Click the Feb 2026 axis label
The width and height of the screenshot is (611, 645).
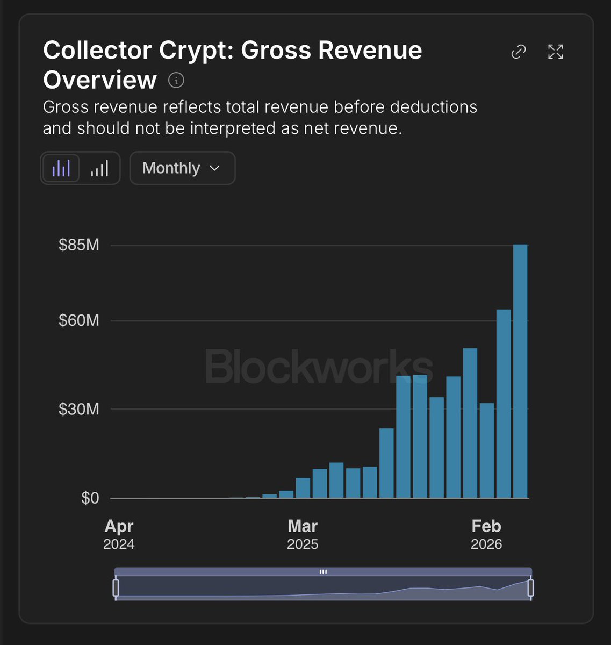486,535
